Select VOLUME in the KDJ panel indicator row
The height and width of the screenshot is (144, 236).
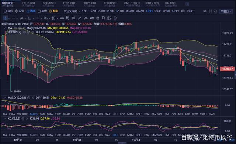(22, 135)
